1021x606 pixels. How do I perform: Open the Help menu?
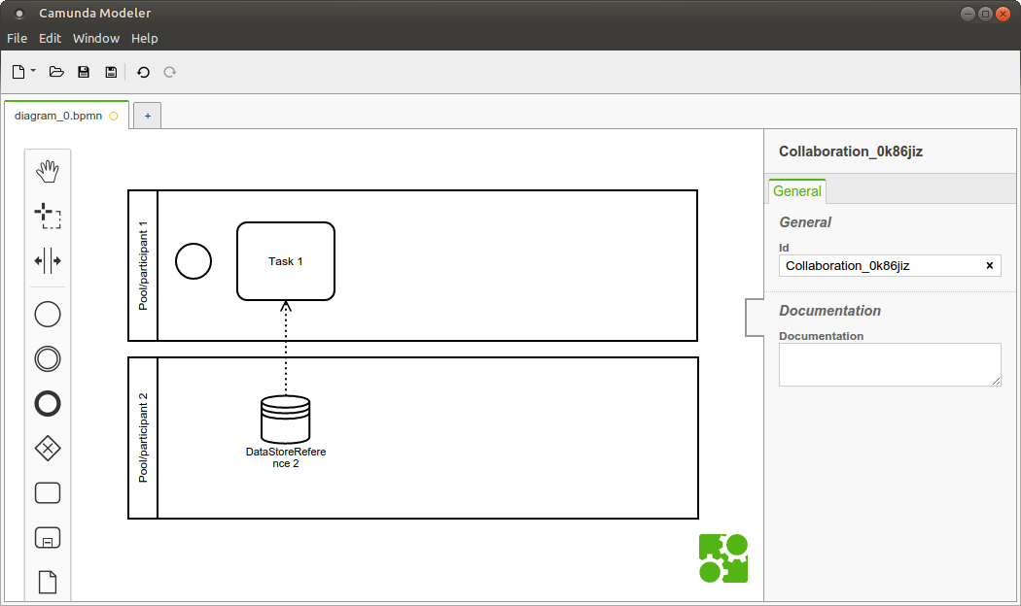[x=145, y=39]
